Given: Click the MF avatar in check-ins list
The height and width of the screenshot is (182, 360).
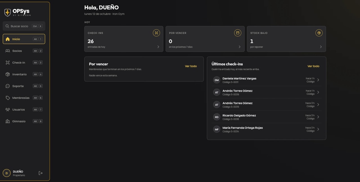Looking at the screenshot, I should tap(217, 129).
